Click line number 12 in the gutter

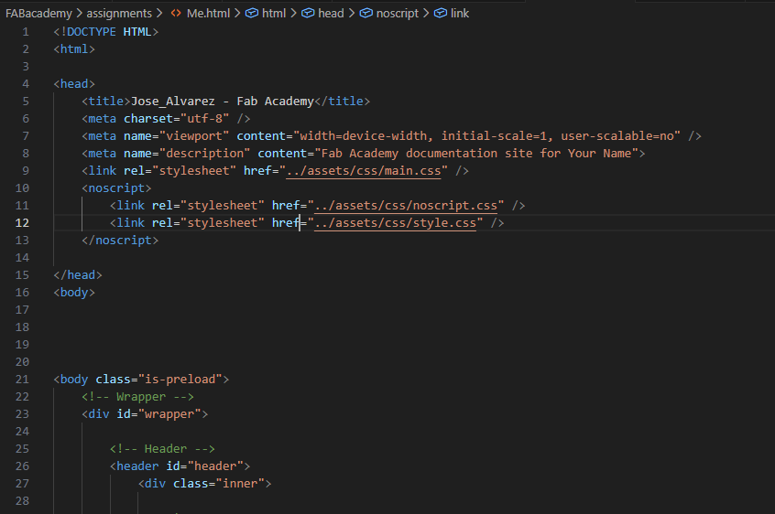[x=22, y=223]
